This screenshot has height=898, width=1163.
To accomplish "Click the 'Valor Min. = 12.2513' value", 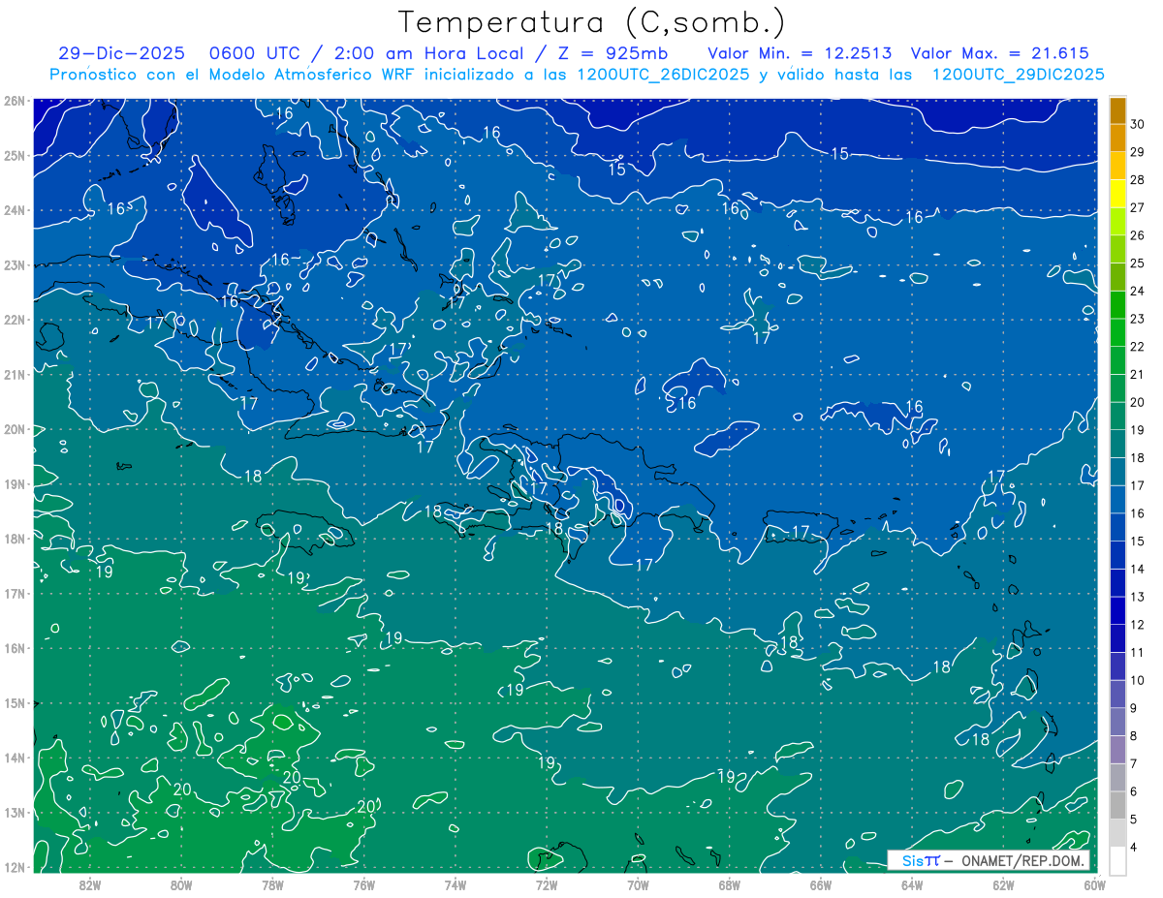I will click(800, 53).
